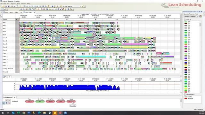Click the filter funnel icon in toolbar
Viewport: 205px width, 115px height.
click(57, 6)
